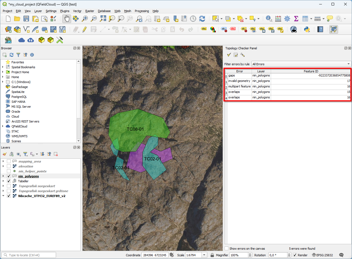Open the Scale dropdown in status bar
352x259 pixels.
pos(204,255)
